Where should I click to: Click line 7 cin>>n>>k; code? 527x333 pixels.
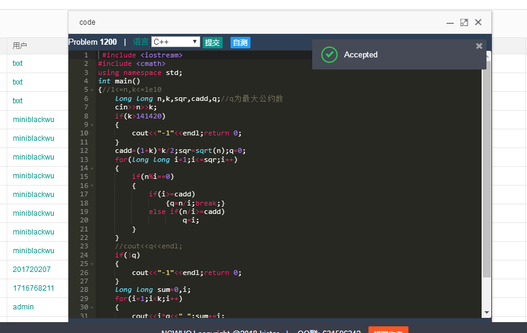coord(136,107)
